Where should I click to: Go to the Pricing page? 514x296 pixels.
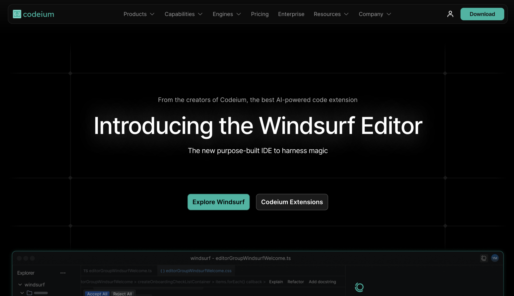(260, 14)
